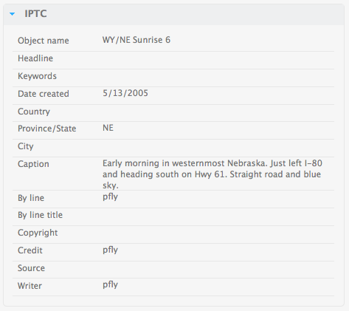Select the By line value pfly

[110, 197]
